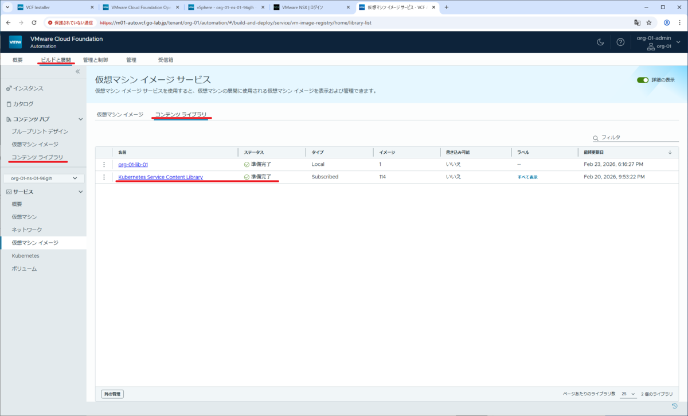Screen dimensions: 688x416
Task: Sort by the 最終更新日 arrow icon
Action: click(x=670, y=153)
